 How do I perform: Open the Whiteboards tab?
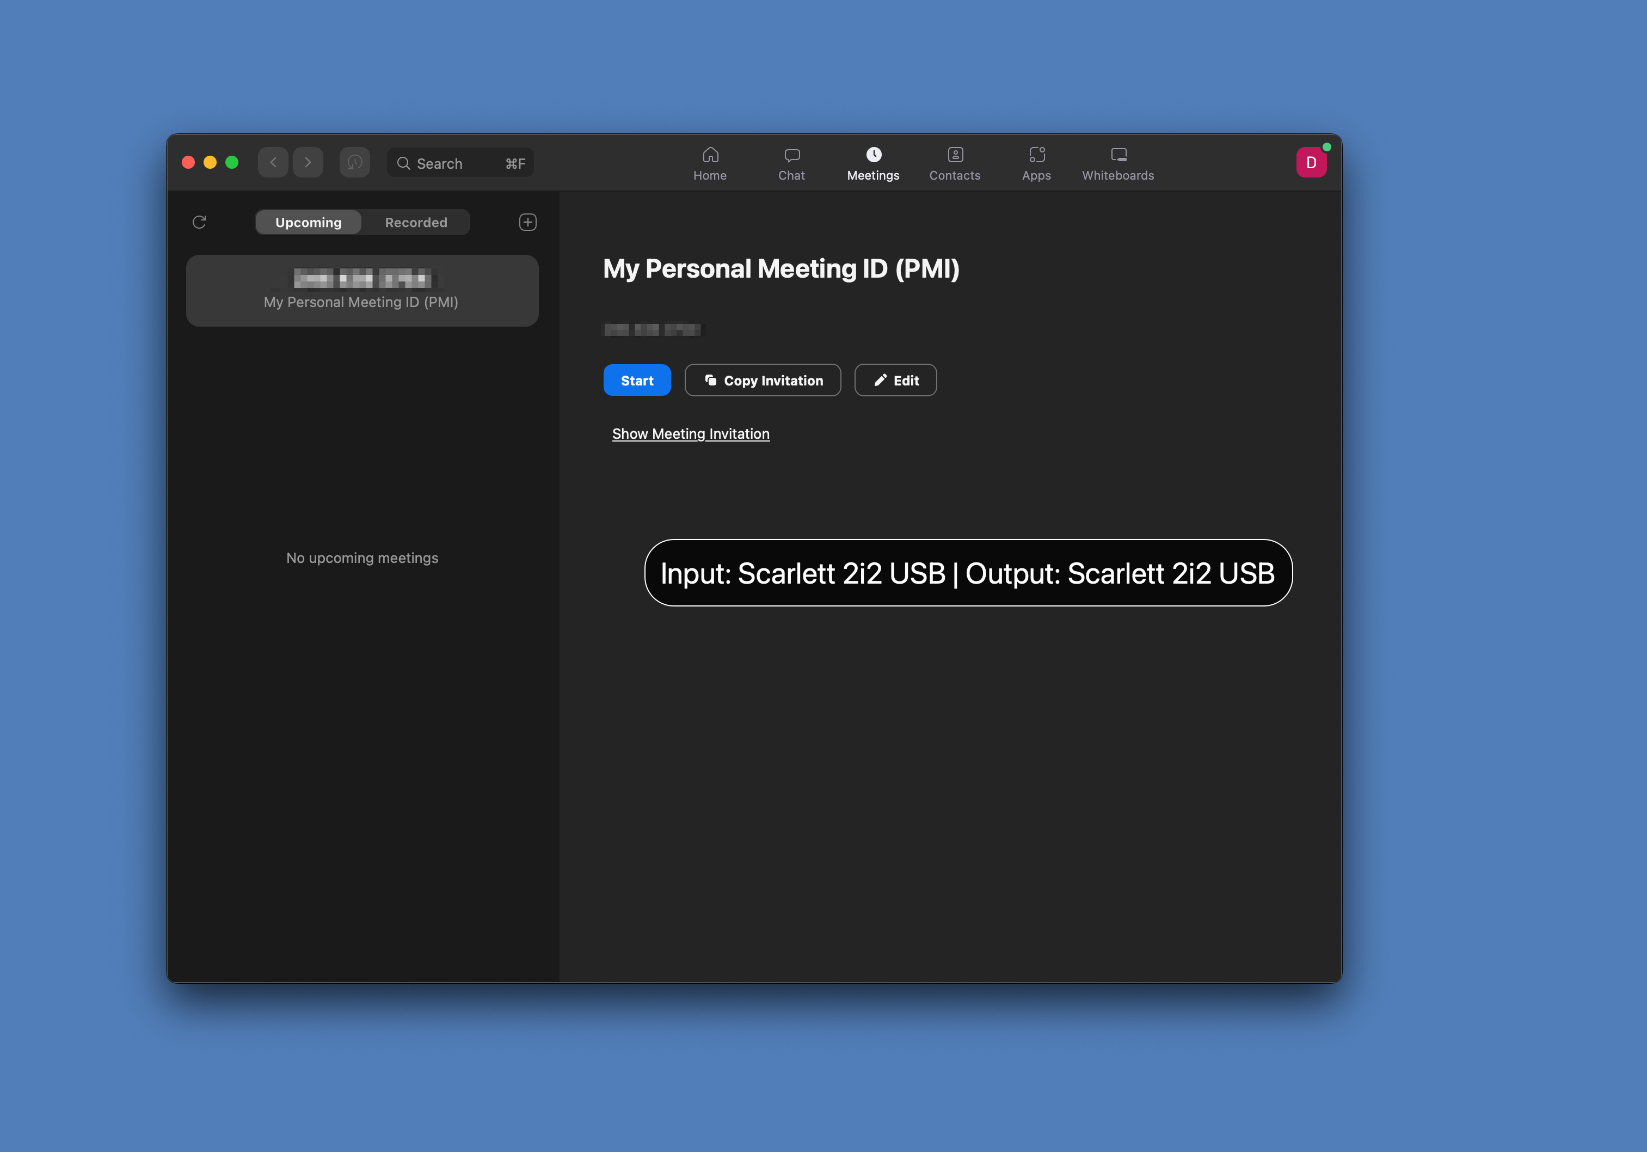(x=1117, y=163)
